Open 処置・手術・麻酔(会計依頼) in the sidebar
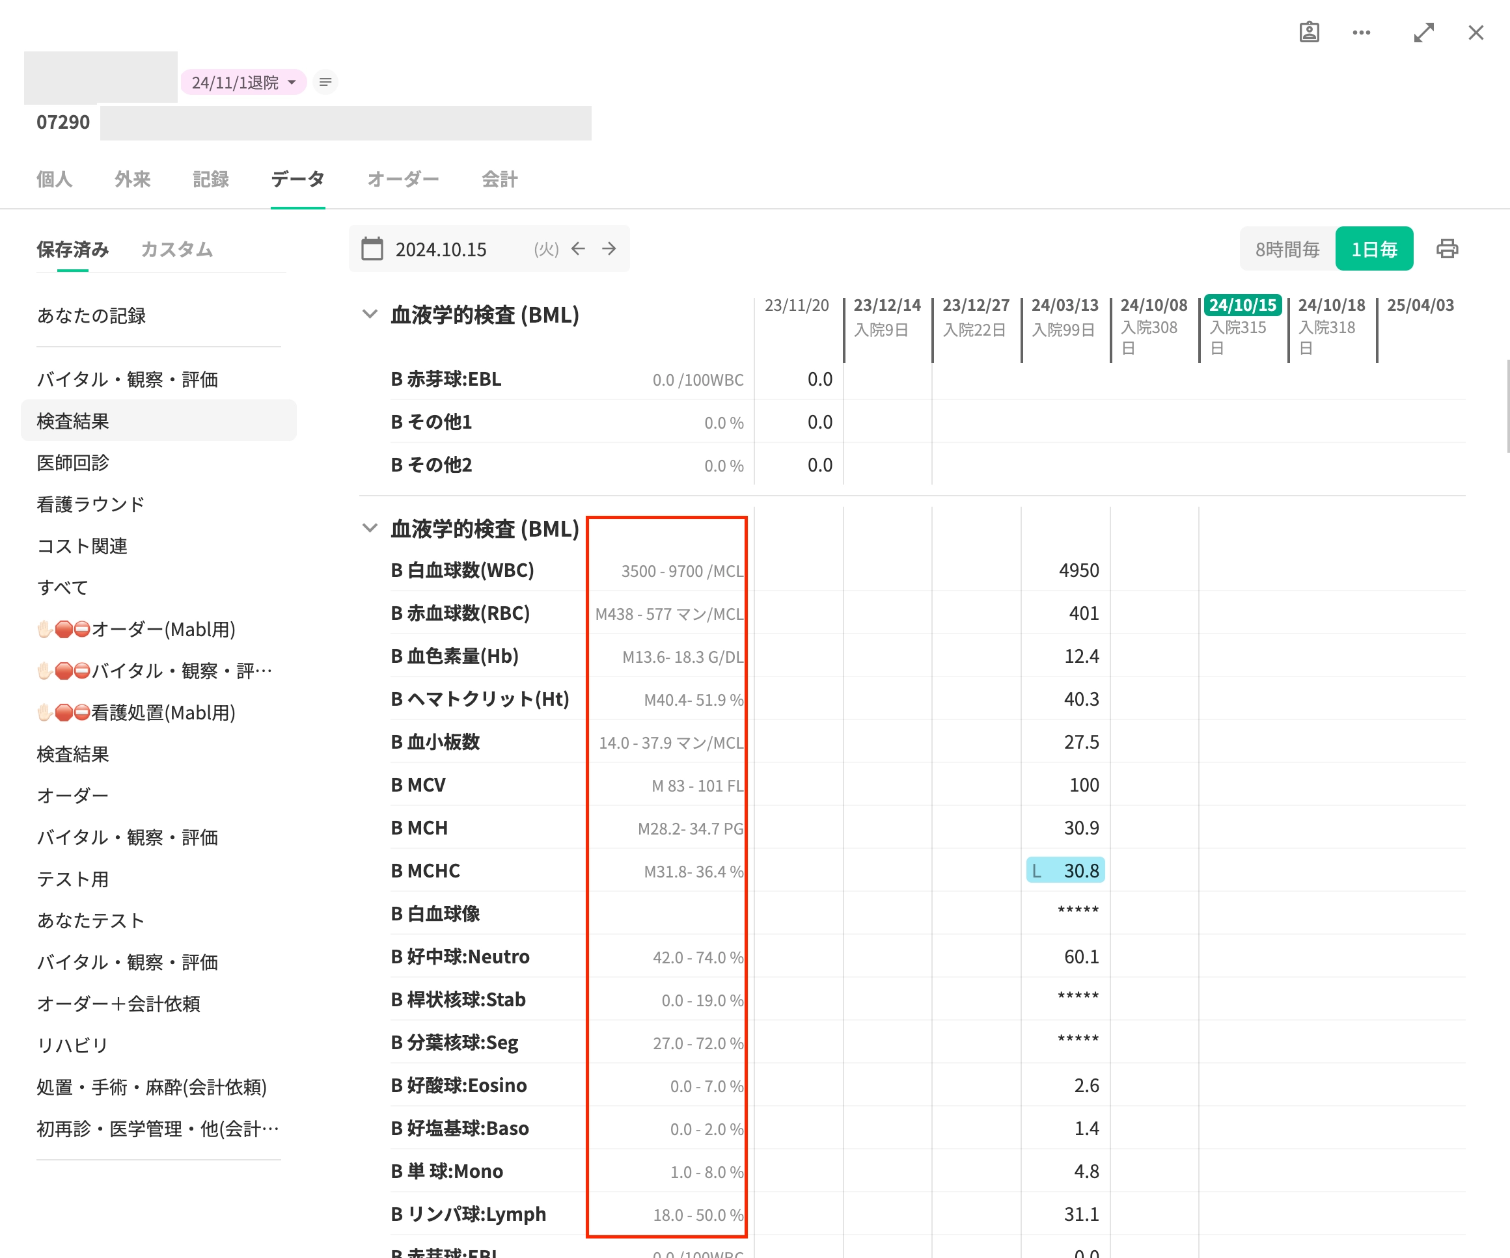Image resolution: width=1510 pixels, height=1258 pixels. tap(152, 1088)
